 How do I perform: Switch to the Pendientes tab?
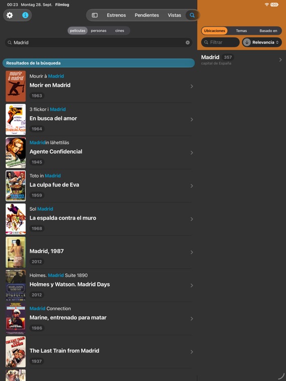[147, 15]
